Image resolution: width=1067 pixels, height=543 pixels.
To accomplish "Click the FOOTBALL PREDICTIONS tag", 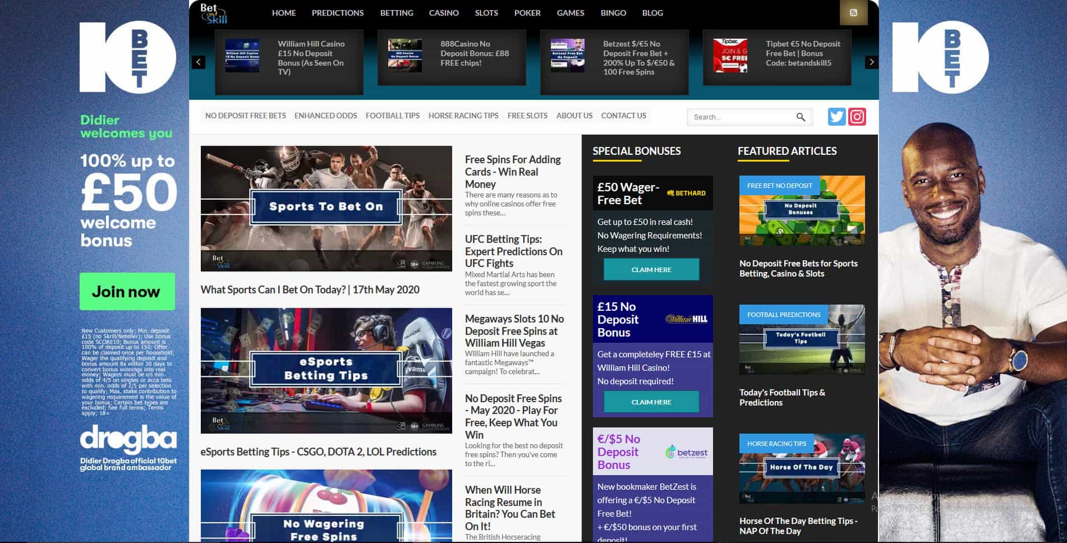I will [784, 315].
